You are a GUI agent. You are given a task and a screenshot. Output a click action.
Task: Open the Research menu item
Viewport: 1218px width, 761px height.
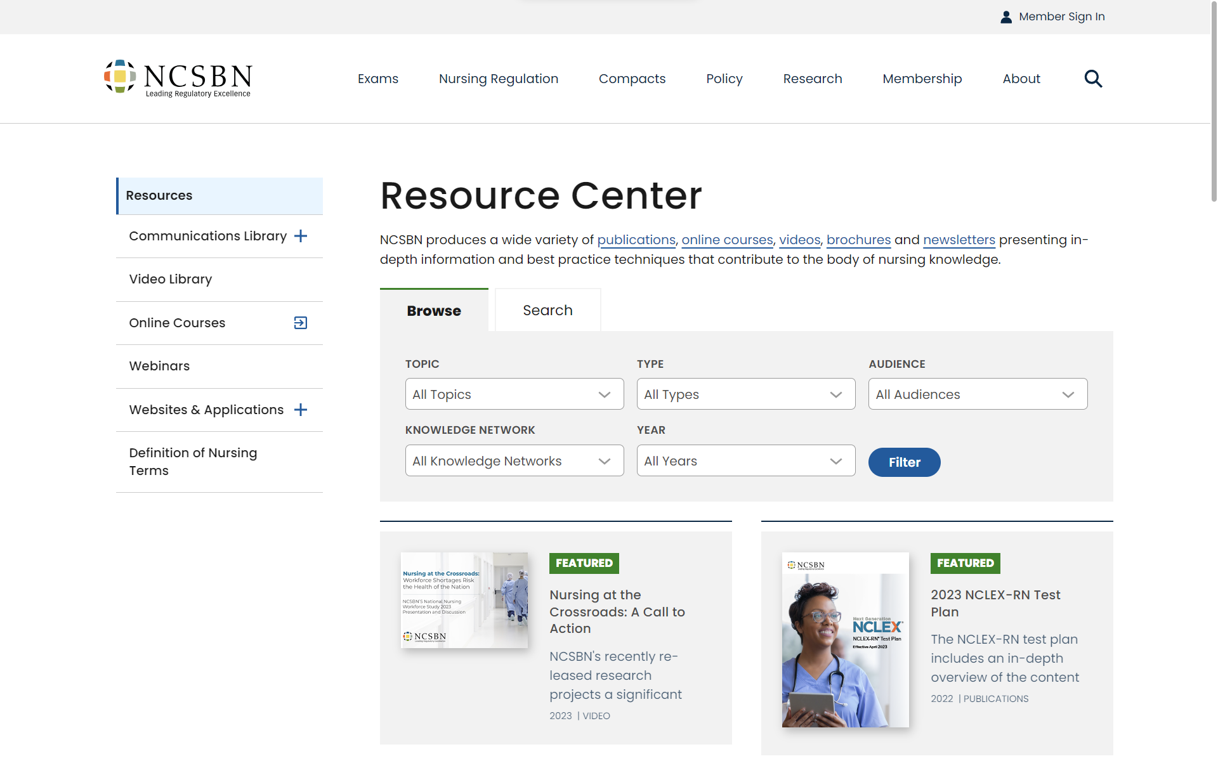813,78
